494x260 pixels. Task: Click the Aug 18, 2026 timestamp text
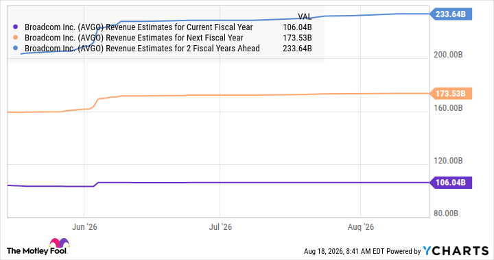(344, 252)
